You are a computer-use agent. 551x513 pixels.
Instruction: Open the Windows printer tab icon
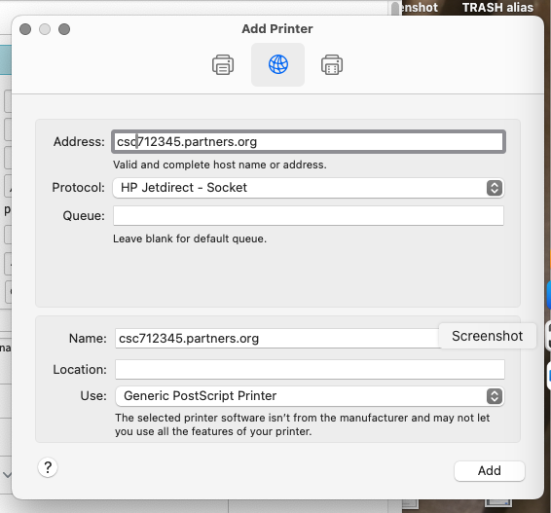point(332,64)
